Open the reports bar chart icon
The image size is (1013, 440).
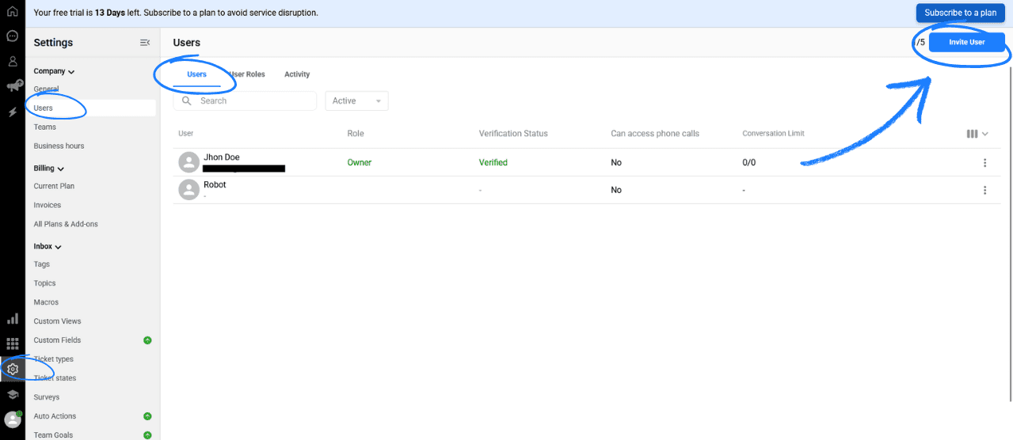pyautogui.click(x=12, y=318)
